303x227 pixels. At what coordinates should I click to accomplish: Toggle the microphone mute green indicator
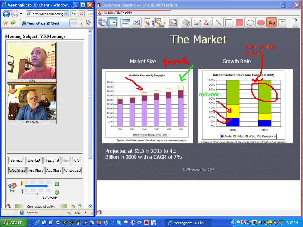coord(57,192)
